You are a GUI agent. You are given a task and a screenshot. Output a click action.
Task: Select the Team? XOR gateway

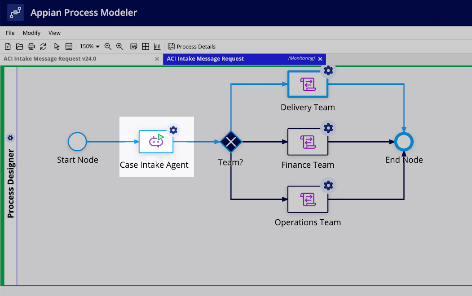coord(231,142)
